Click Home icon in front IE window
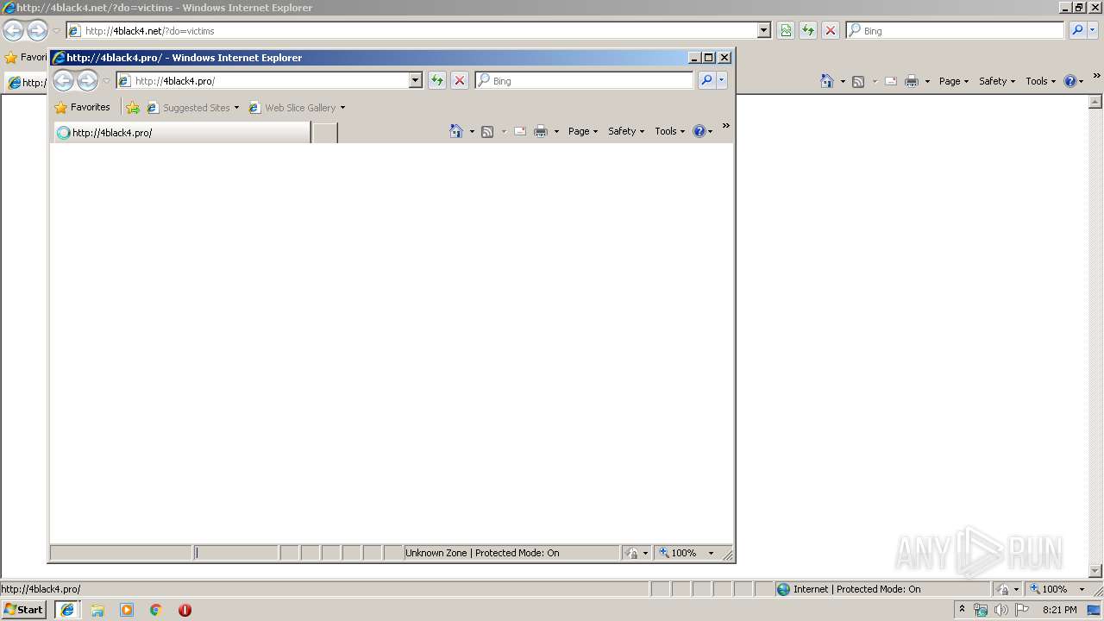The height and width of the screenshot is (621, 1104). pos(456,131)
